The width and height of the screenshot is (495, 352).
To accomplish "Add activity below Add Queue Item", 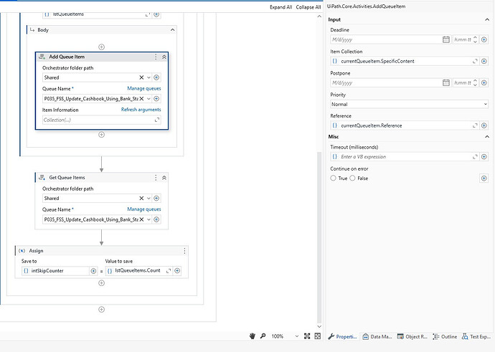I will [101, 135].
